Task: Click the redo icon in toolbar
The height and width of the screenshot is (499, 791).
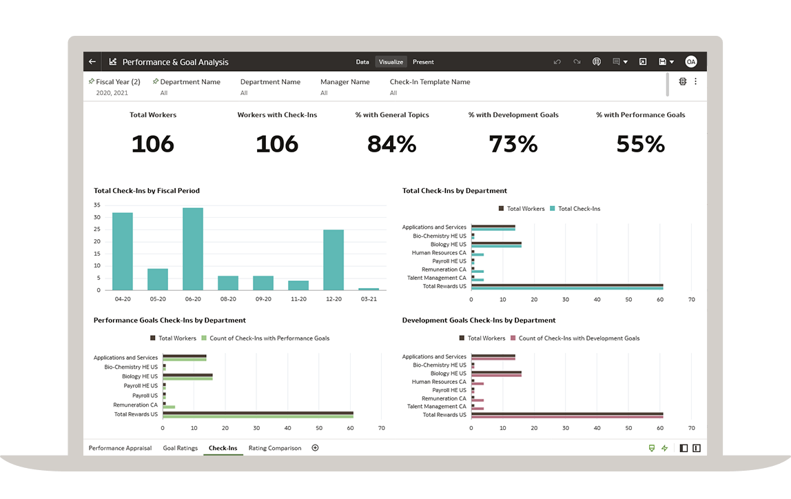Action: coord(577,62)
